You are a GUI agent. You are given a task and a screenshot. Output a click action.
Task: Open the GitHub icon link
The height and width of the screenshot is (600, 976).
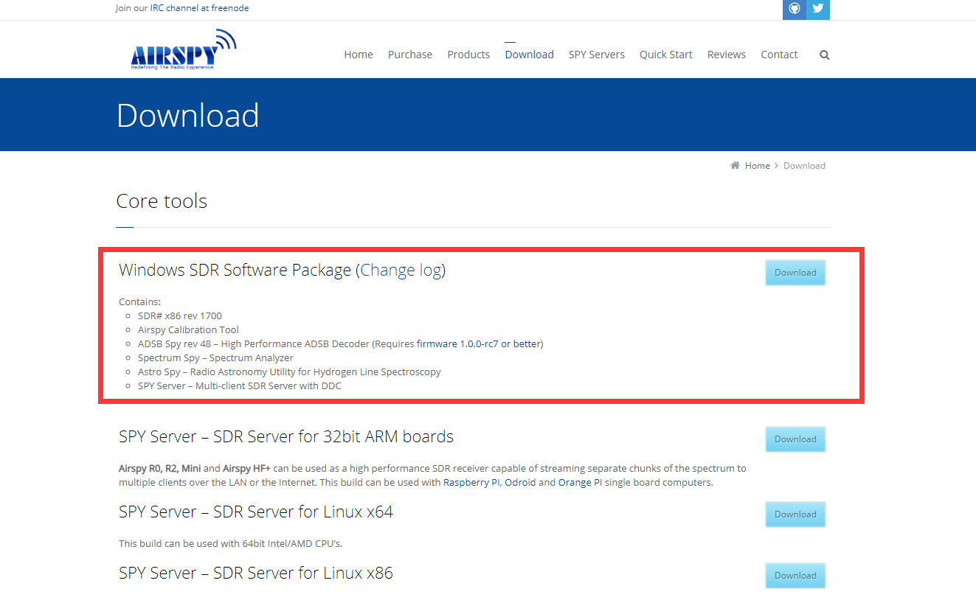pyautogui.click(x=795, y=9)
